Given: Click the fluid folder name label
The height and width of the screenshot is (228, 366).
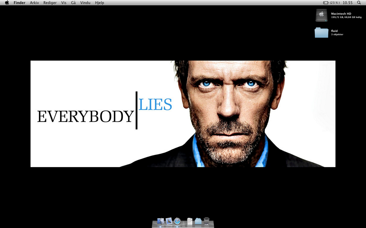Looking at the screenshot, I should (334, 31).
